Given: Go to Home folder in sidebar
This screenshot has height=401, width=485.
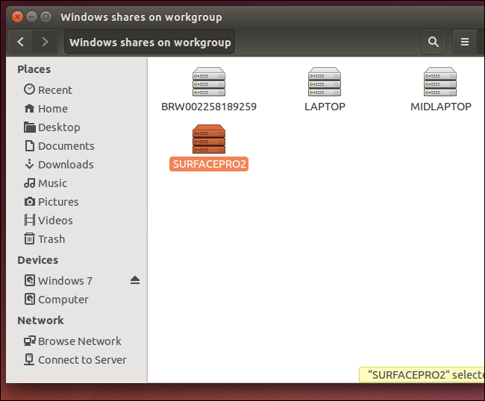Looking at the screenshot, I should [x=52, y=109].
